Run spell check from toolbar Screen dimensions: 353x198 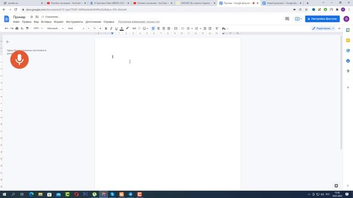(22, 29)
